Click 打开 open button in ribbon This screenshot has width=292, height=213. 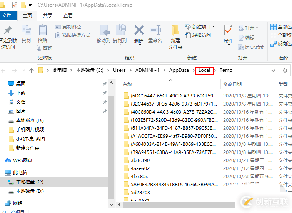pos(248,28)
